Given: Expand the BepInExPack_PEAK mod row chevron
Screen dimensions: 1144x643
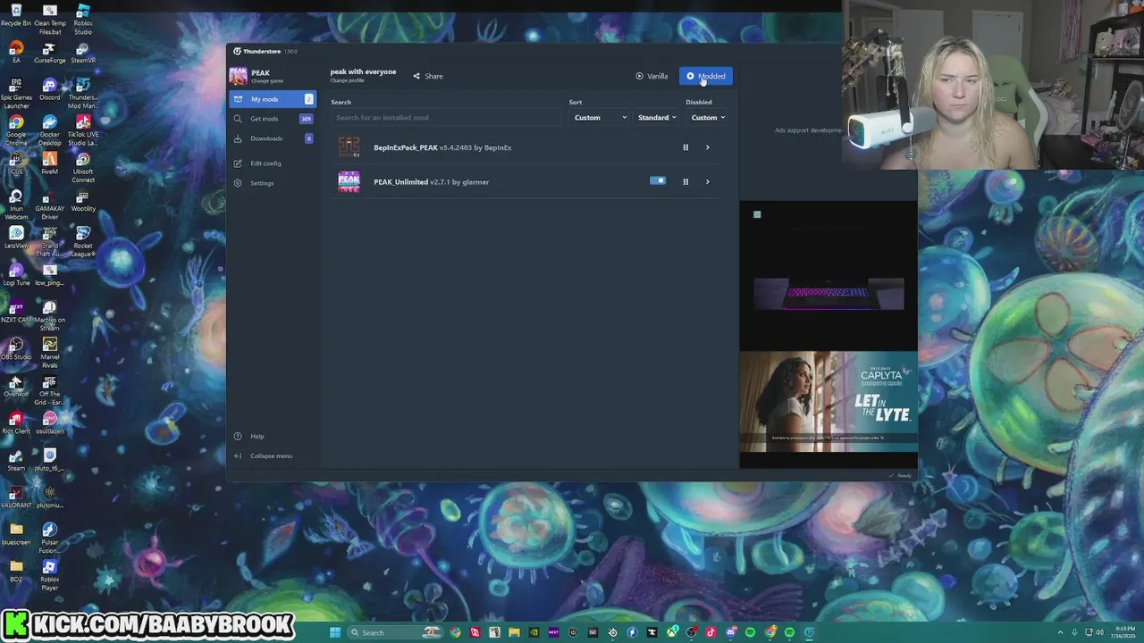Looking at the screenshot, I should [x=707, y=147].
